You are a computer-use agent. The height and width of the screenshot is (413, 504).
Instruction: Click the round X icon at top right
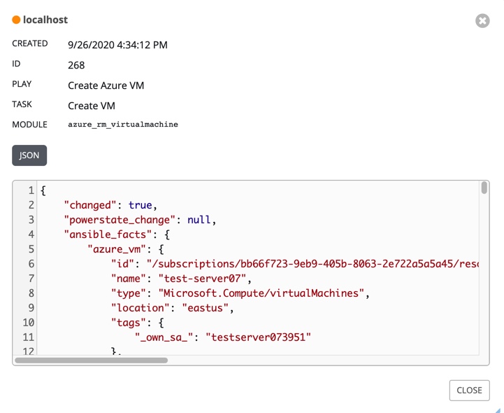(482, 21)
